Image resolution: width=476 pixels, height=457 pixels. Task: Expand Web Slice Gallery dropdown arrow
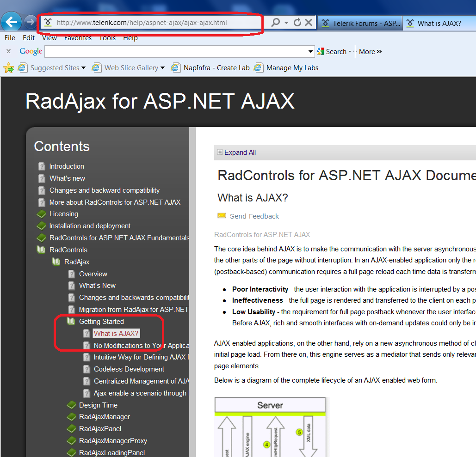163,68
